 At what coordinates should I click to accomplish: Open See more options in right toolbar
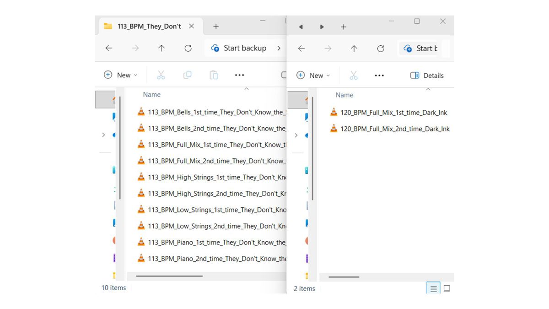pos(379,76)
